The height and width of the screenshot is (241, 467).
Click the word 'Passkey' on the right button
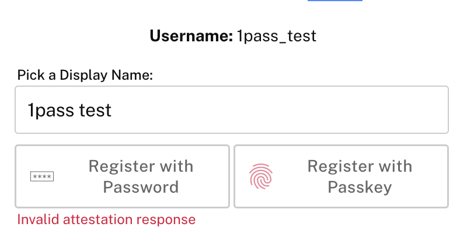[360, 187]
